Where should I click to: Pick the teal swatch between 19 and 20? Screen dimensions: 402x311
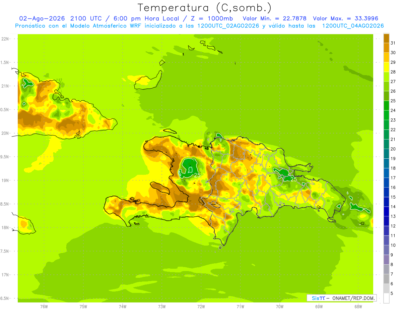click(386, 153)
